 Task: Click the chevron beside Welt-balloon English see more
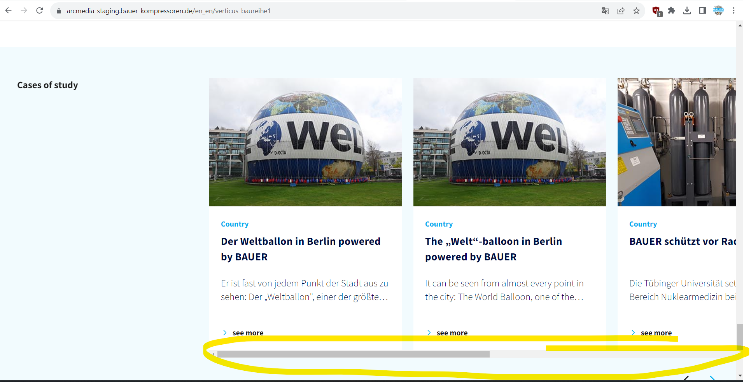pyautogui.click(x=429, y=333)
